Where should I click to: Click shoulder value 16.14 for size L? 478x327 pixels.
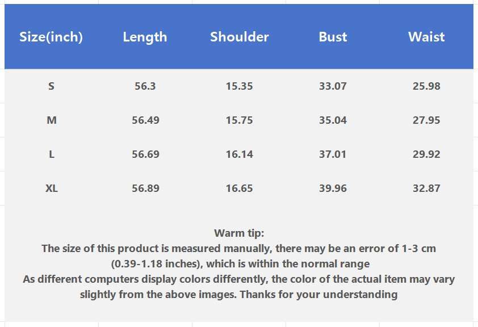(239, 154)
